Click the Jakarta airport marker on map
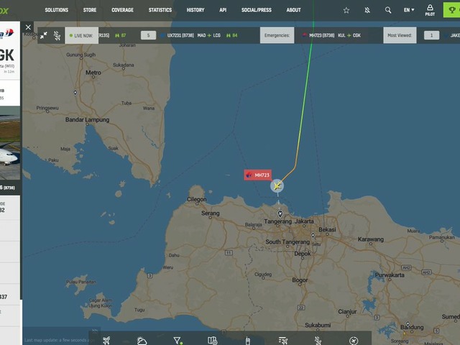This screenshot has width=460, height=345. pyautogui.click(x=280, y=213)
